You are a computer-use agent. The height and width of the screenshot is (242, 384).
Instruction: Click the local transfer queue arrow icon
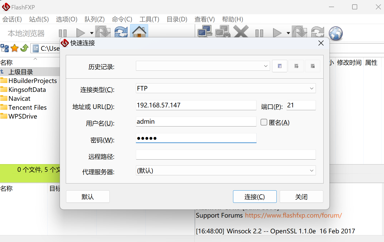pyautogui.click(x=103, y=32)
